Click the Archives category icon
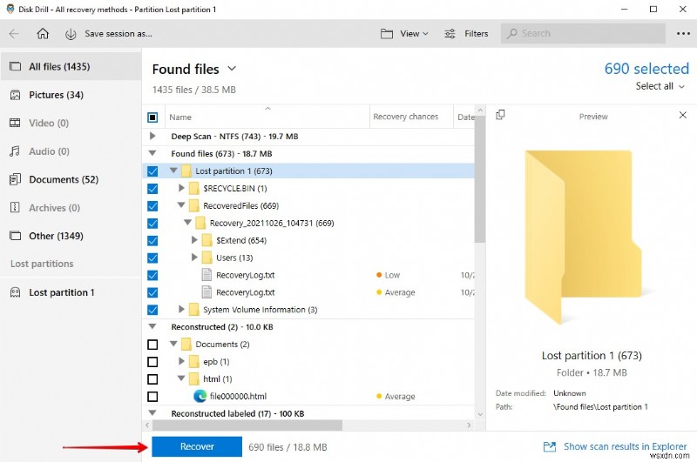The height and width of the screenshot is (462, 697). pos(15,207)
